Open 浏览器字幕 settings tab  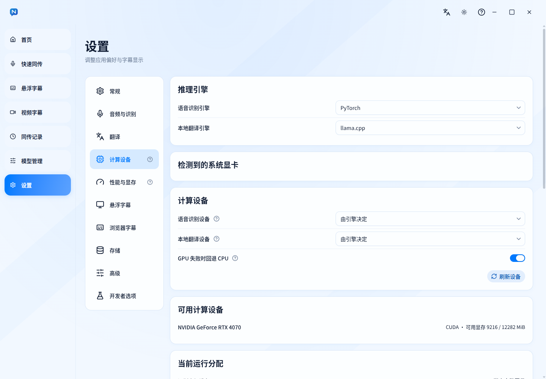(x=124, y=227)
